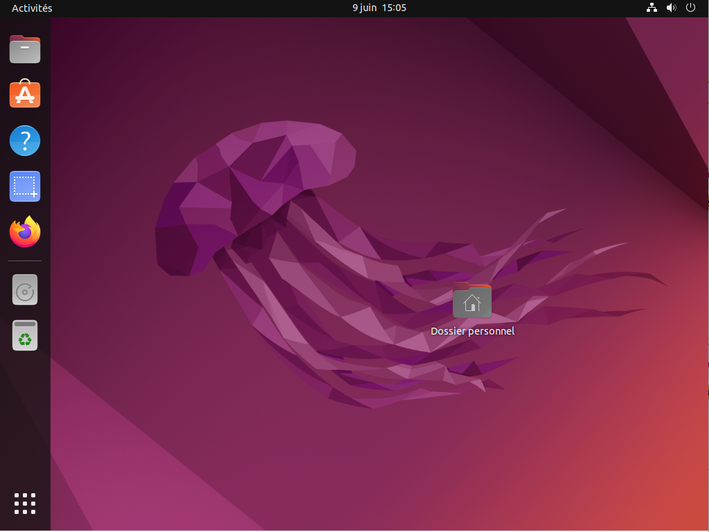The height and width of the screenshot is (532, 709).
Task: Click the volume speaker icon
Action: (x=672, y=8)
